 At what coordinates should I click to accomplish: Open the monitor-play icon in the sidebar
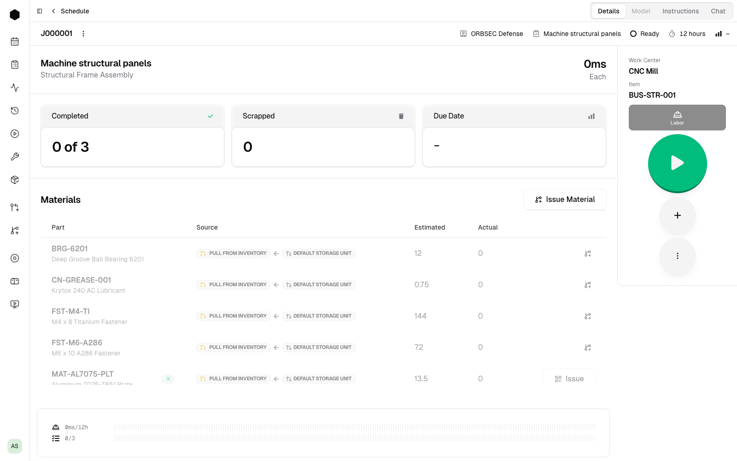(15, 304)
